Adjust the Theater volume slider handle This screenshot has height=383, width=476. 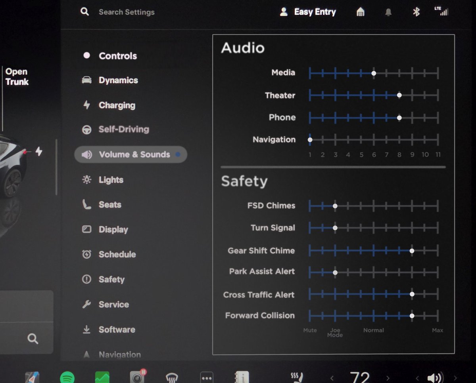pos(399,95)
